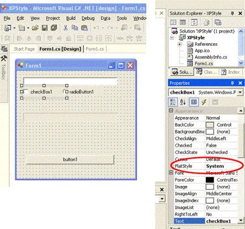
Task: Select the FlatStyle System property row
Action: point(206,166)
